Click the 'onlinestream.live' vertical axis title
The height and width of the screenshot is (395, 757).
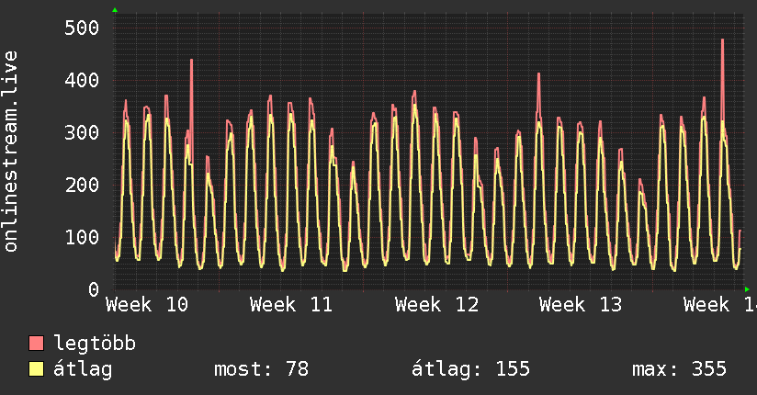[x=10, y=152]
